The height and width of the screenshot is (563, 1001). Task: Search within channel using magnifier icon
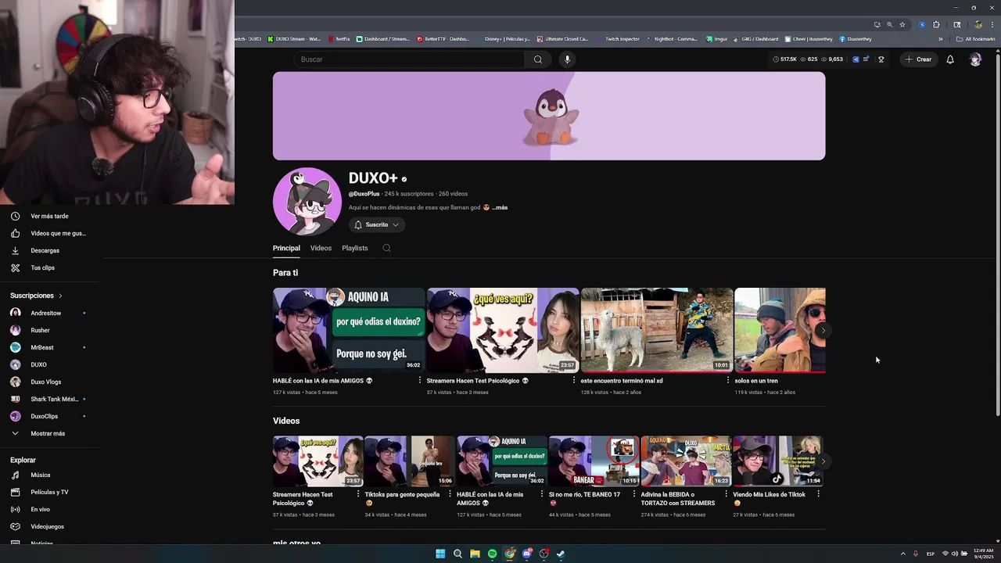tap(386, 248)
